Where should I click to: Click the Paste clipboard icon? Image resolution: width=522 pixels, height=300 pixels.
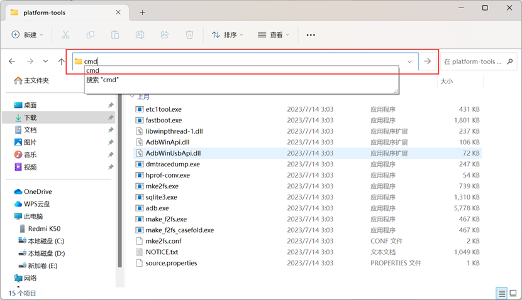(115, 35)
